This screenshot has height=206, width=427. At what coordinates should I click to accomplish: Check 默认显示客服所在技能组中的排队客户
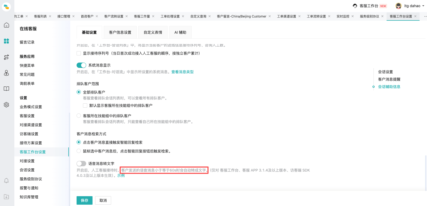pyautogui.click(x=85, y=106)
